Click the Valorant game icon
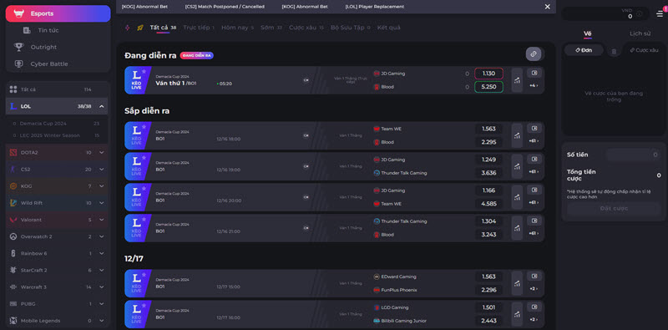The image size is (668, 330). 13,220
